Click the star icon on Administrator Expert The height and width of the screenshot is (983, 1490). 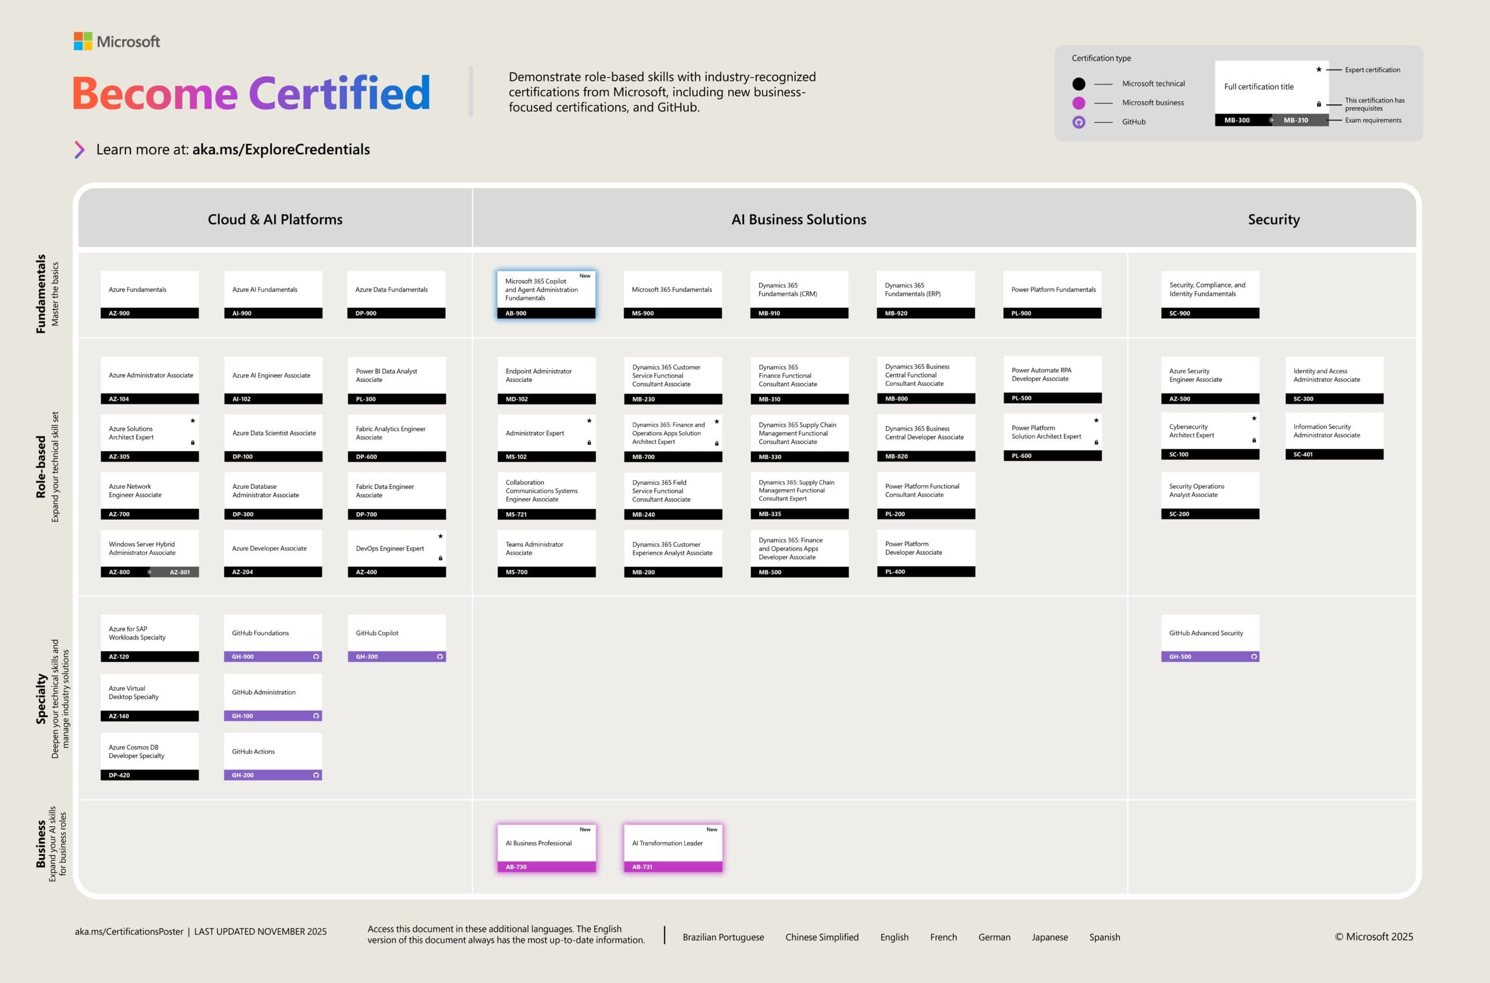[589, 421]
